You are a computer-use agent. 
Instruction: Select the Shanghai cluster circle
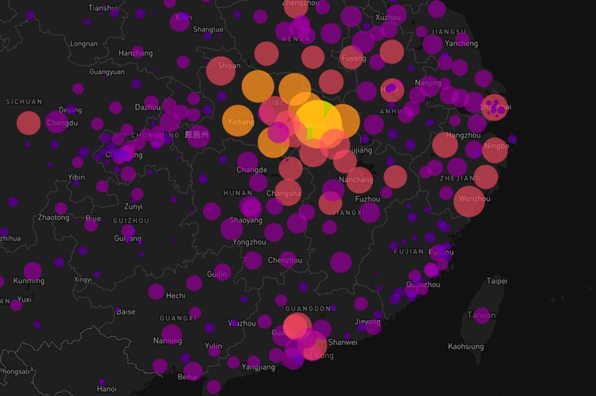[x=494, y=108]
